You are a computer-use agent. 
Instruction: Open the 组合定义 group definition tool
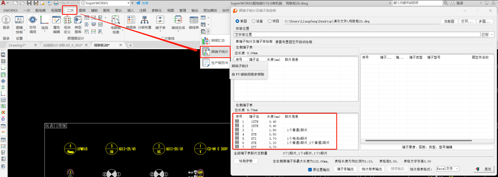[x=67, y=20]
